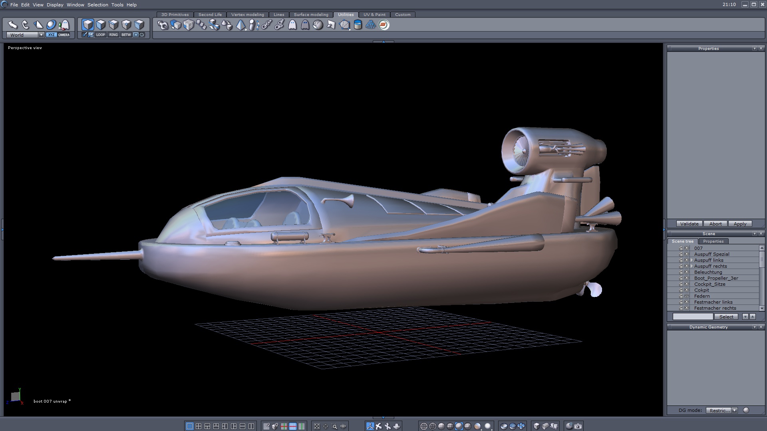Toggle lock on Beleuchtung object
This screenshot has width=767, height=431.
pos(681,272)
